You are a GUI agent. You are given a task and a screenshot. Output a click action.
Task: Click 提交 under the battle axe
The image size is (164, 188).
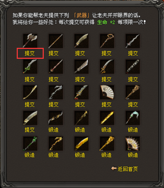click(x=30, y=53)
